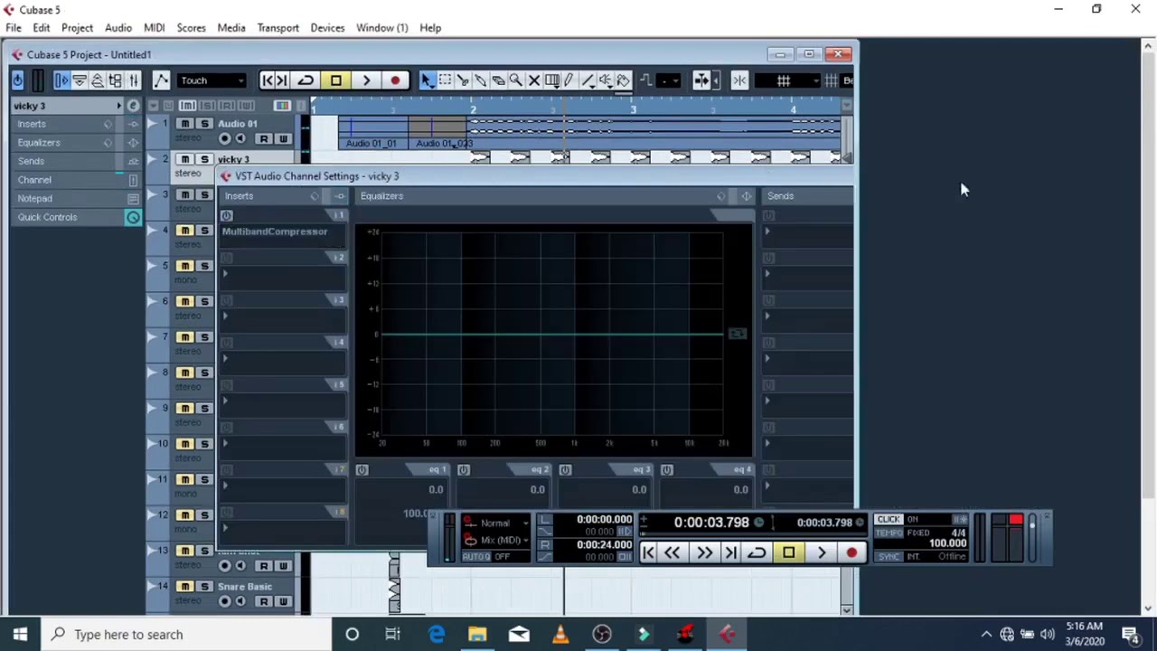Click the toolbar Record button
The width and height of the screenshot is (1157, 651).
tap(395, 80)
